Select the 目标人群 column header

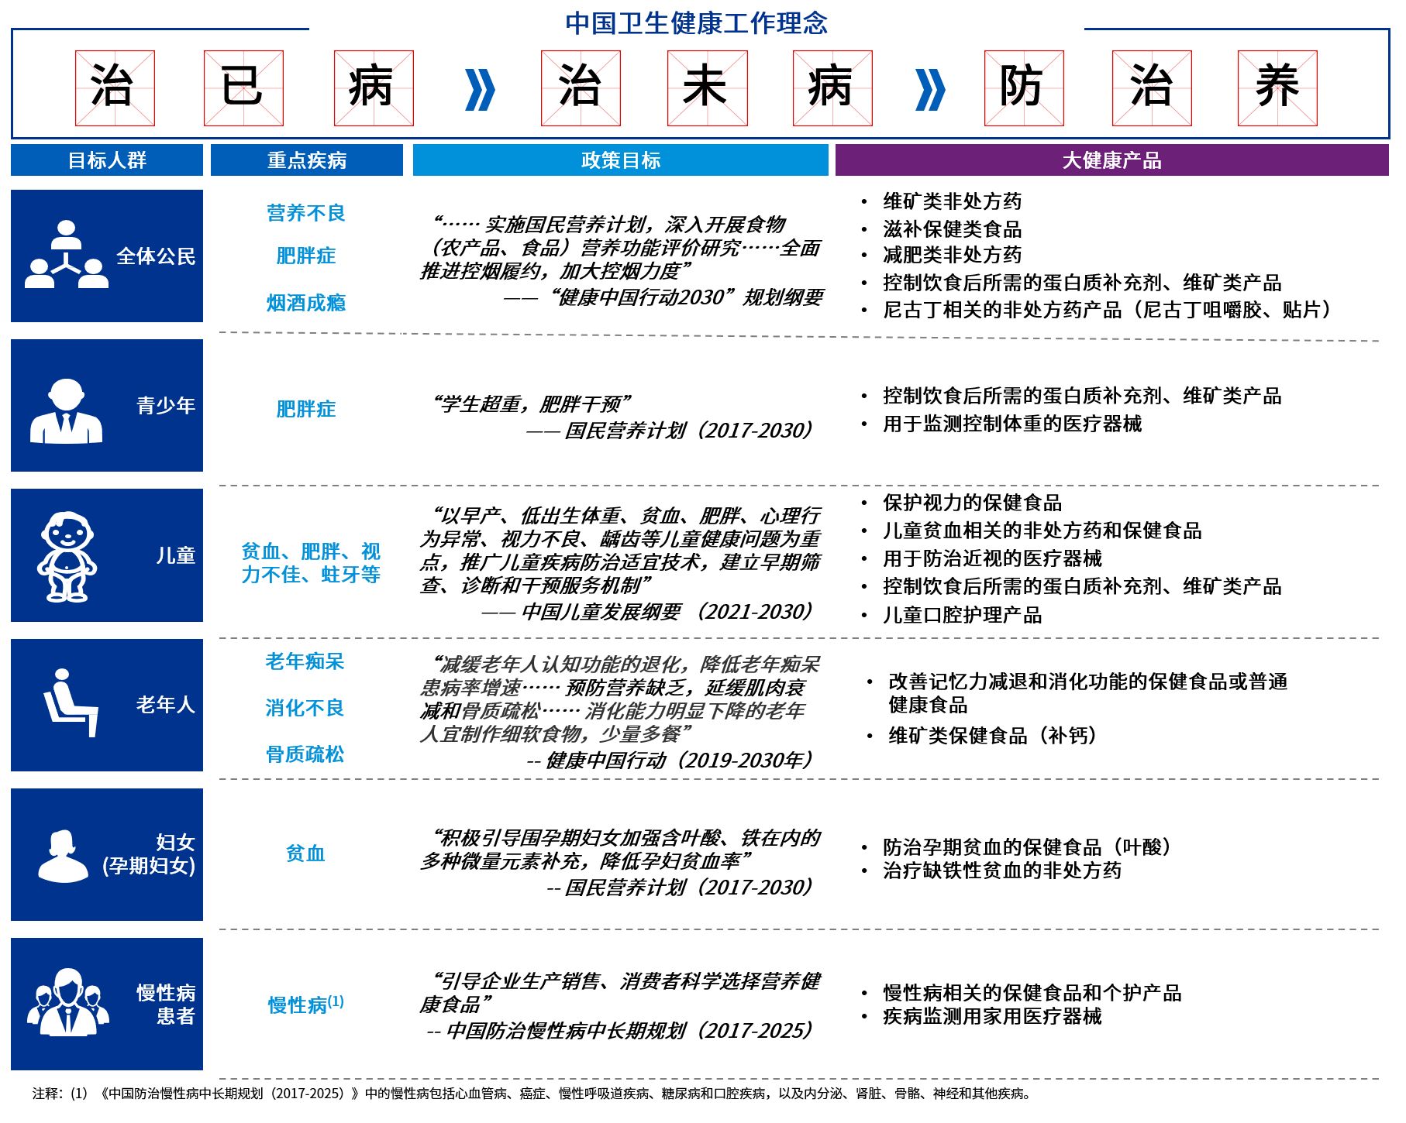coord(107,160)
